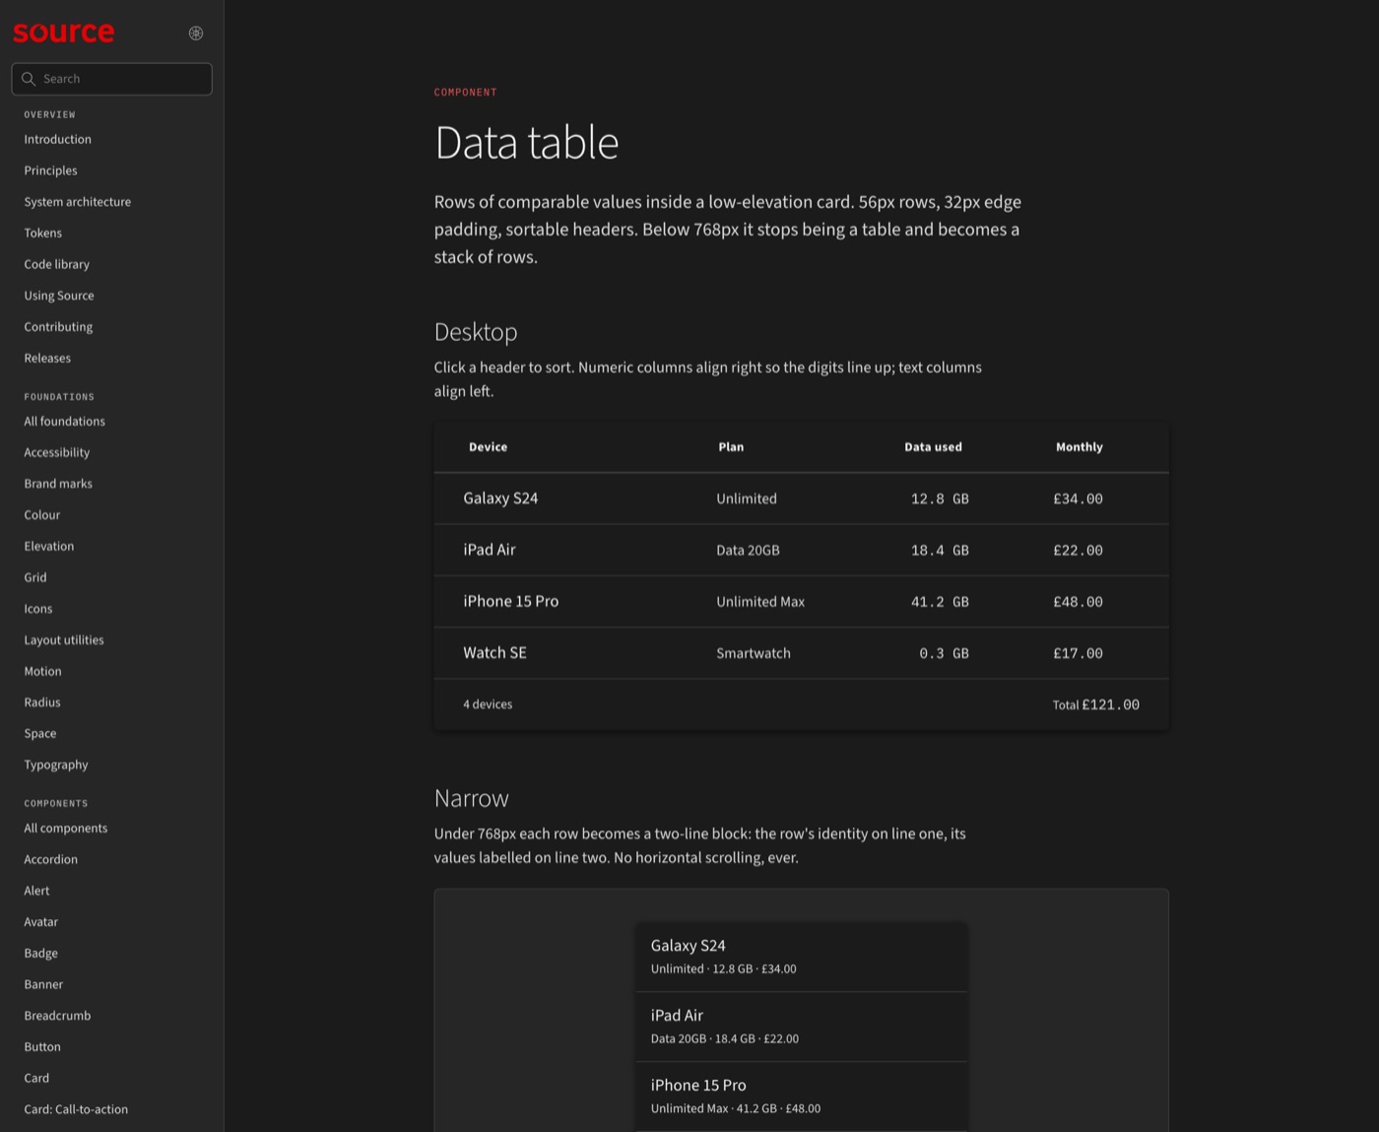Open the Code library link
Screen dimensions: 1379x1132
pos(56,264)
